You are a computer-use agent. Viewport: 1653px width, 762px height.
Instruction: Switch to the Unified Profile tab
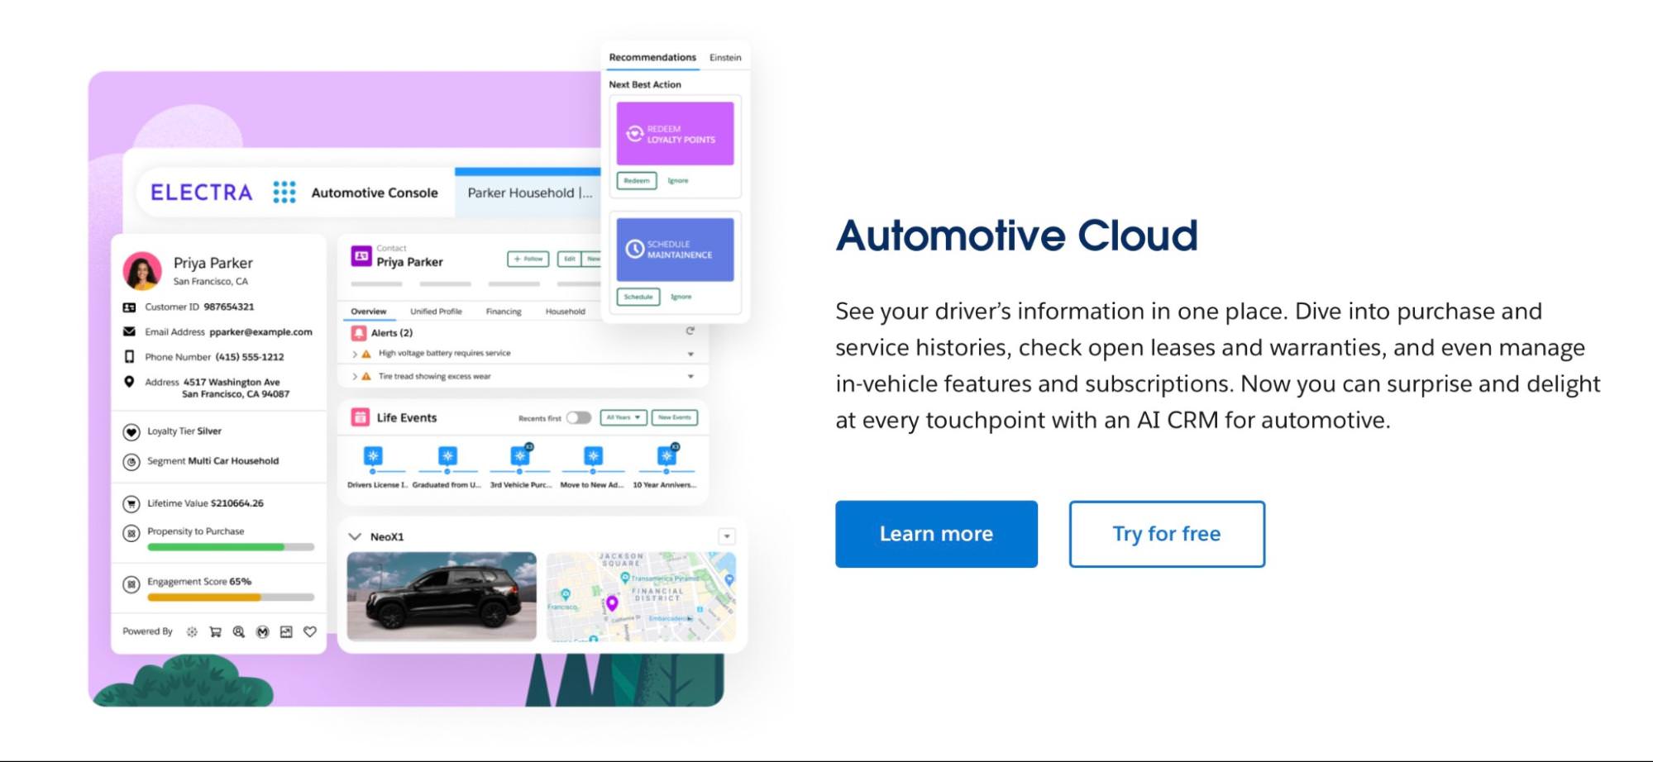(436, 312)
